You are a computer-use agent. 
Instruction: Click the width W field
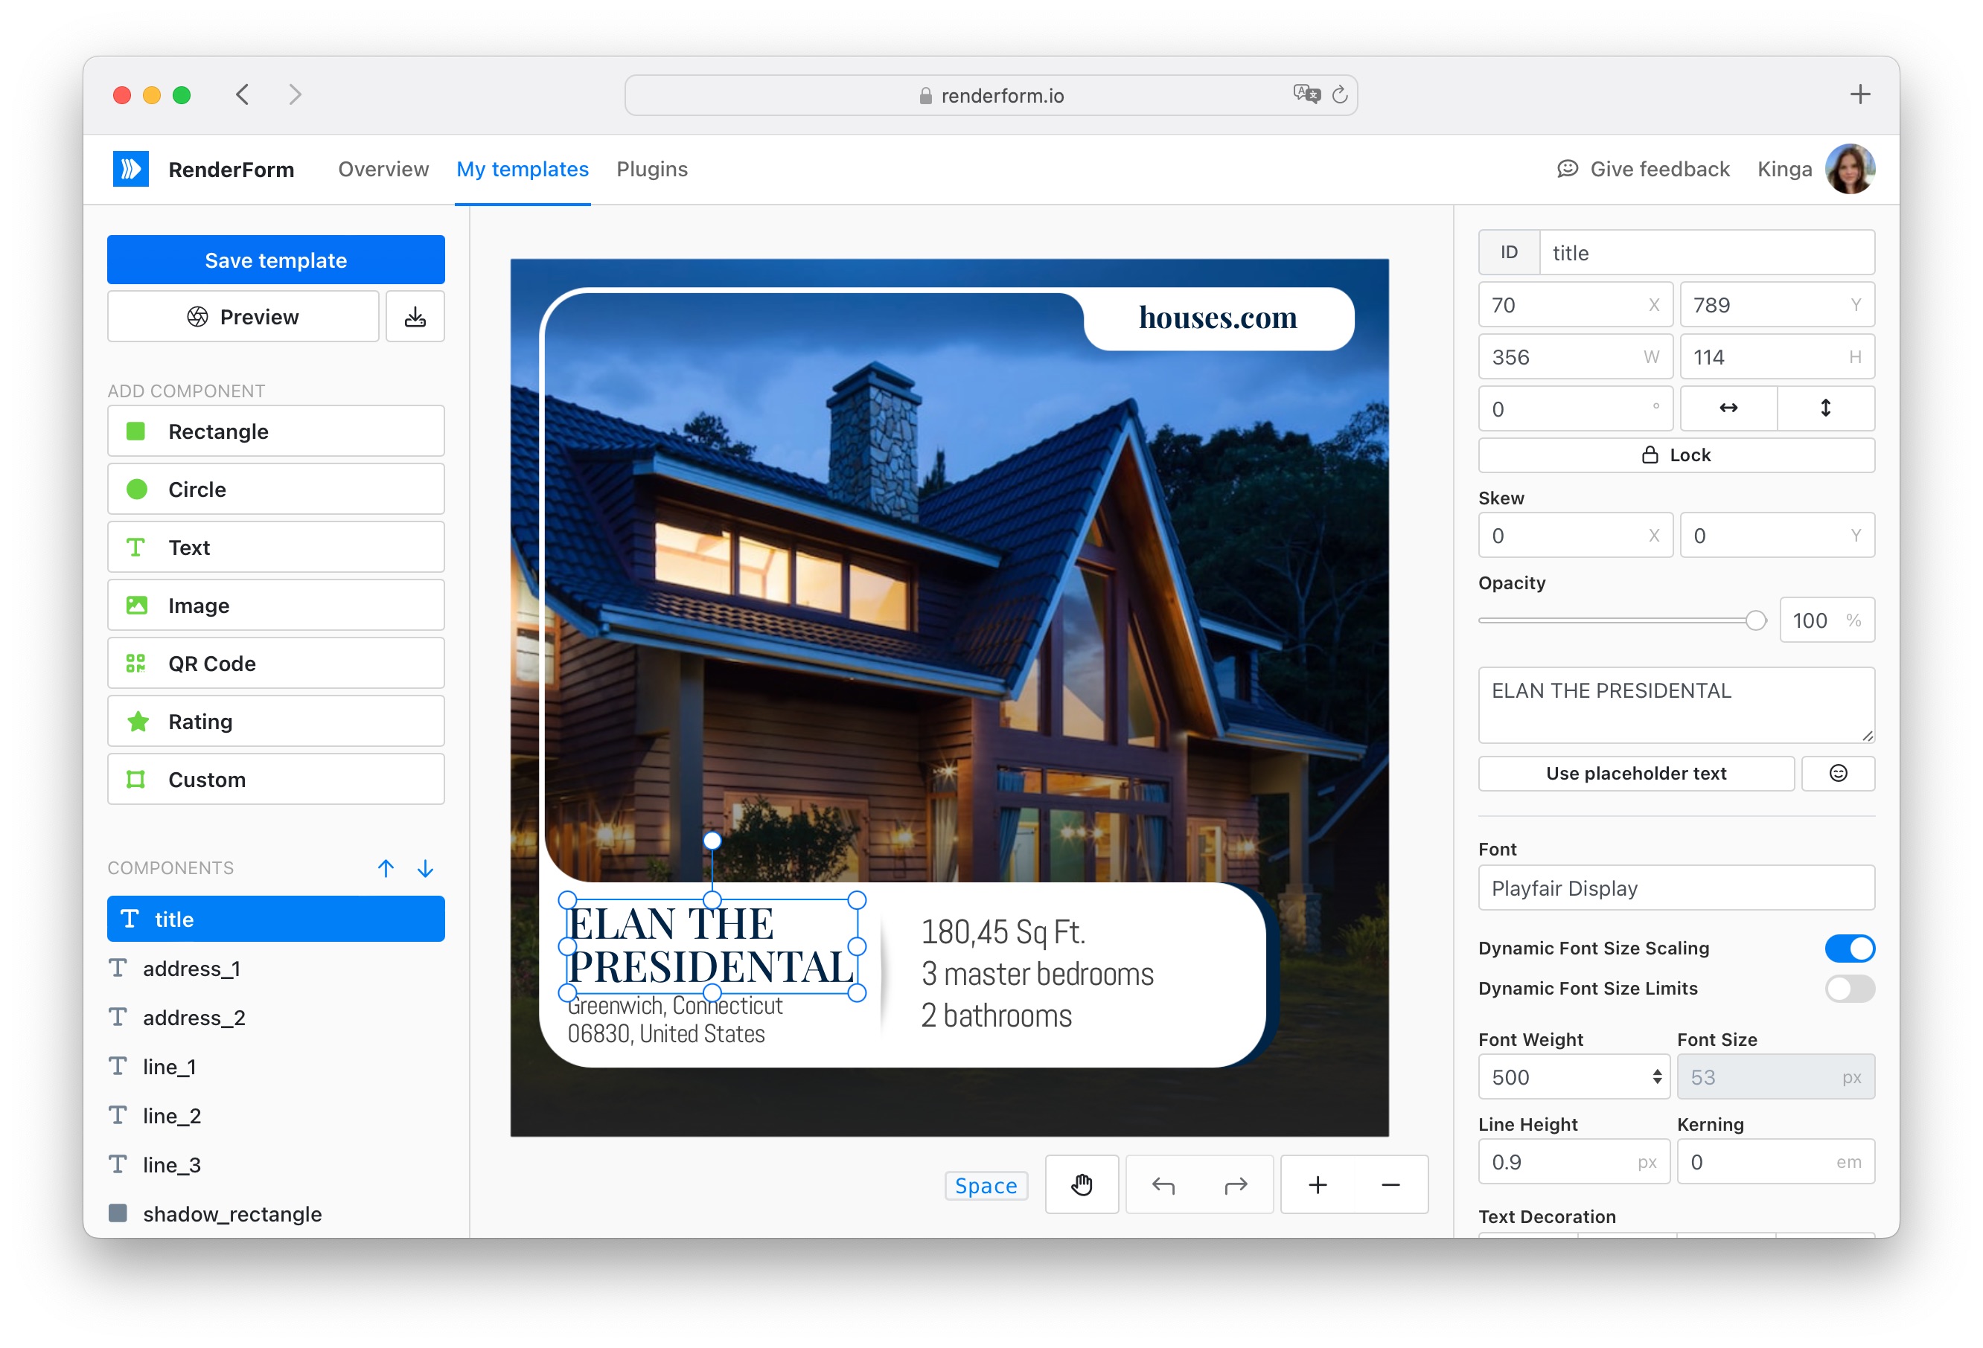click(x=1575, y=356)
